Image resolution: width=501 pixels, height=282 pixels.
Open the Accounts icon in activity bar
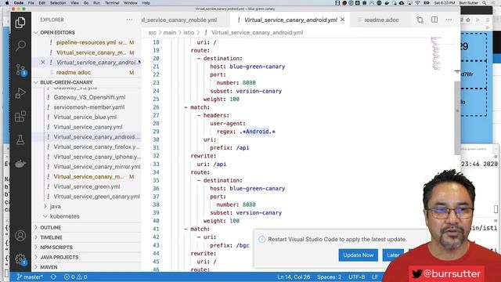pos(20,236)
